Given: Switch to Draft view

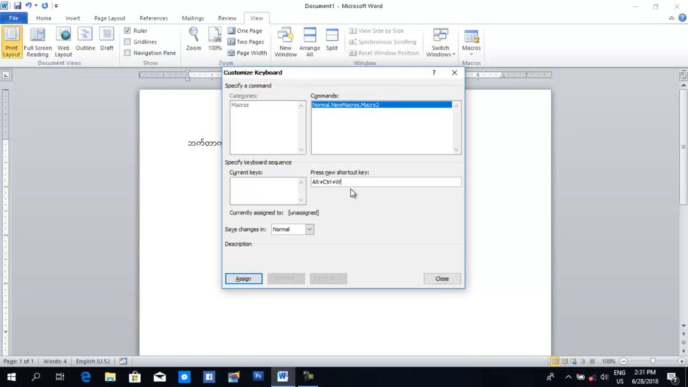Looking at the screenshot, I should tap(107, 40).
